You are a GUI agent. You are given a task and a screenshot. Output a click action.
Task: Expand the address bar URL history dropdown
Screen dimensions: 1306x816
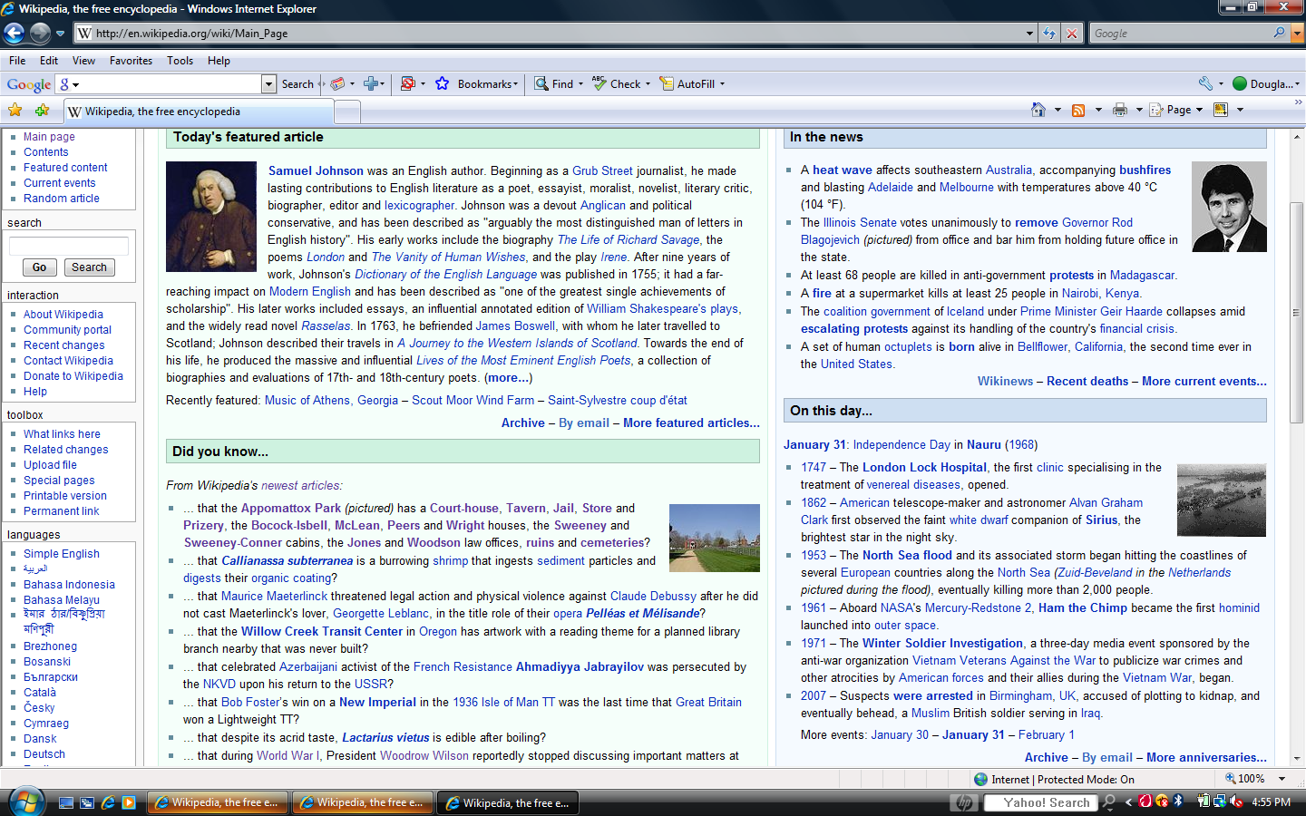[1029, 34]
